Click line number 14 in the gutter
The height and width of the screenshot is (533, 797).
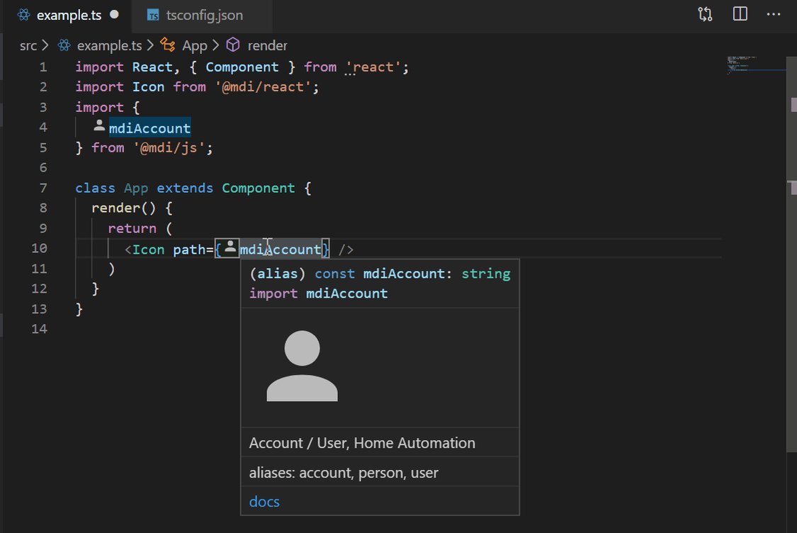[39, 329]
